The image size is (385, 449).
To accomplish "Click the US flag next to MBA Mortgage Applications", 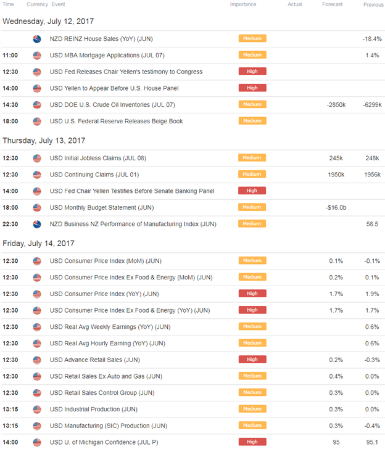I will (37, 56).
